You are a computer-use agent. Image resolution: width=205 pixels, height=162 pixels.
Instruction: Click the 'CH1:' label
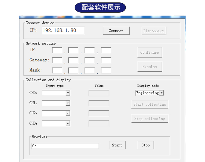coord(33,103)
